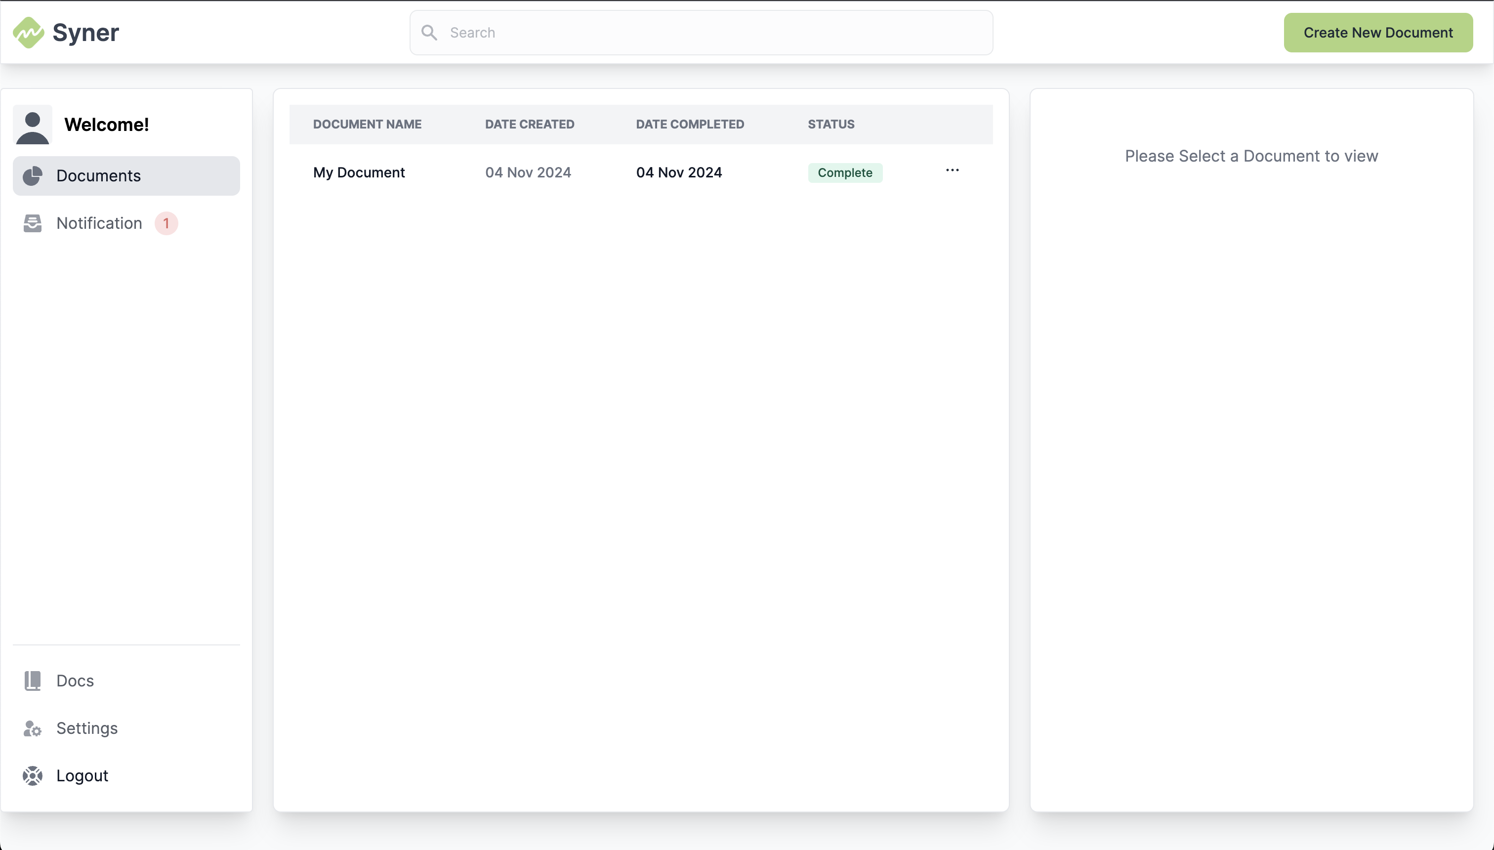Select the My Document row name
Screen dimensions: 1494x850
coord(359,173)
